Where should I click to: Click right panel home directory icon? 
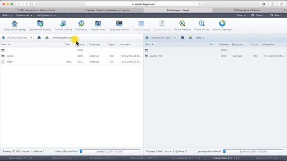pos(191,38)
